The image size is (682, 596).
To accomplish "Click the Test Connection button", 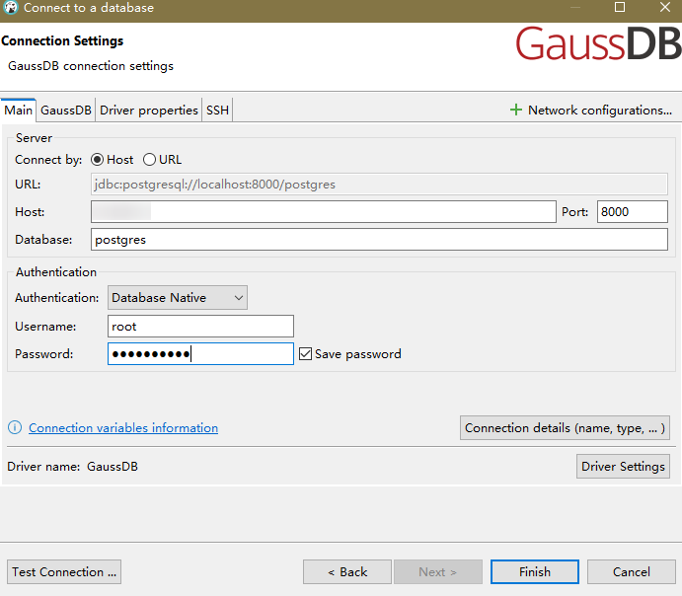I will (64, 572).
